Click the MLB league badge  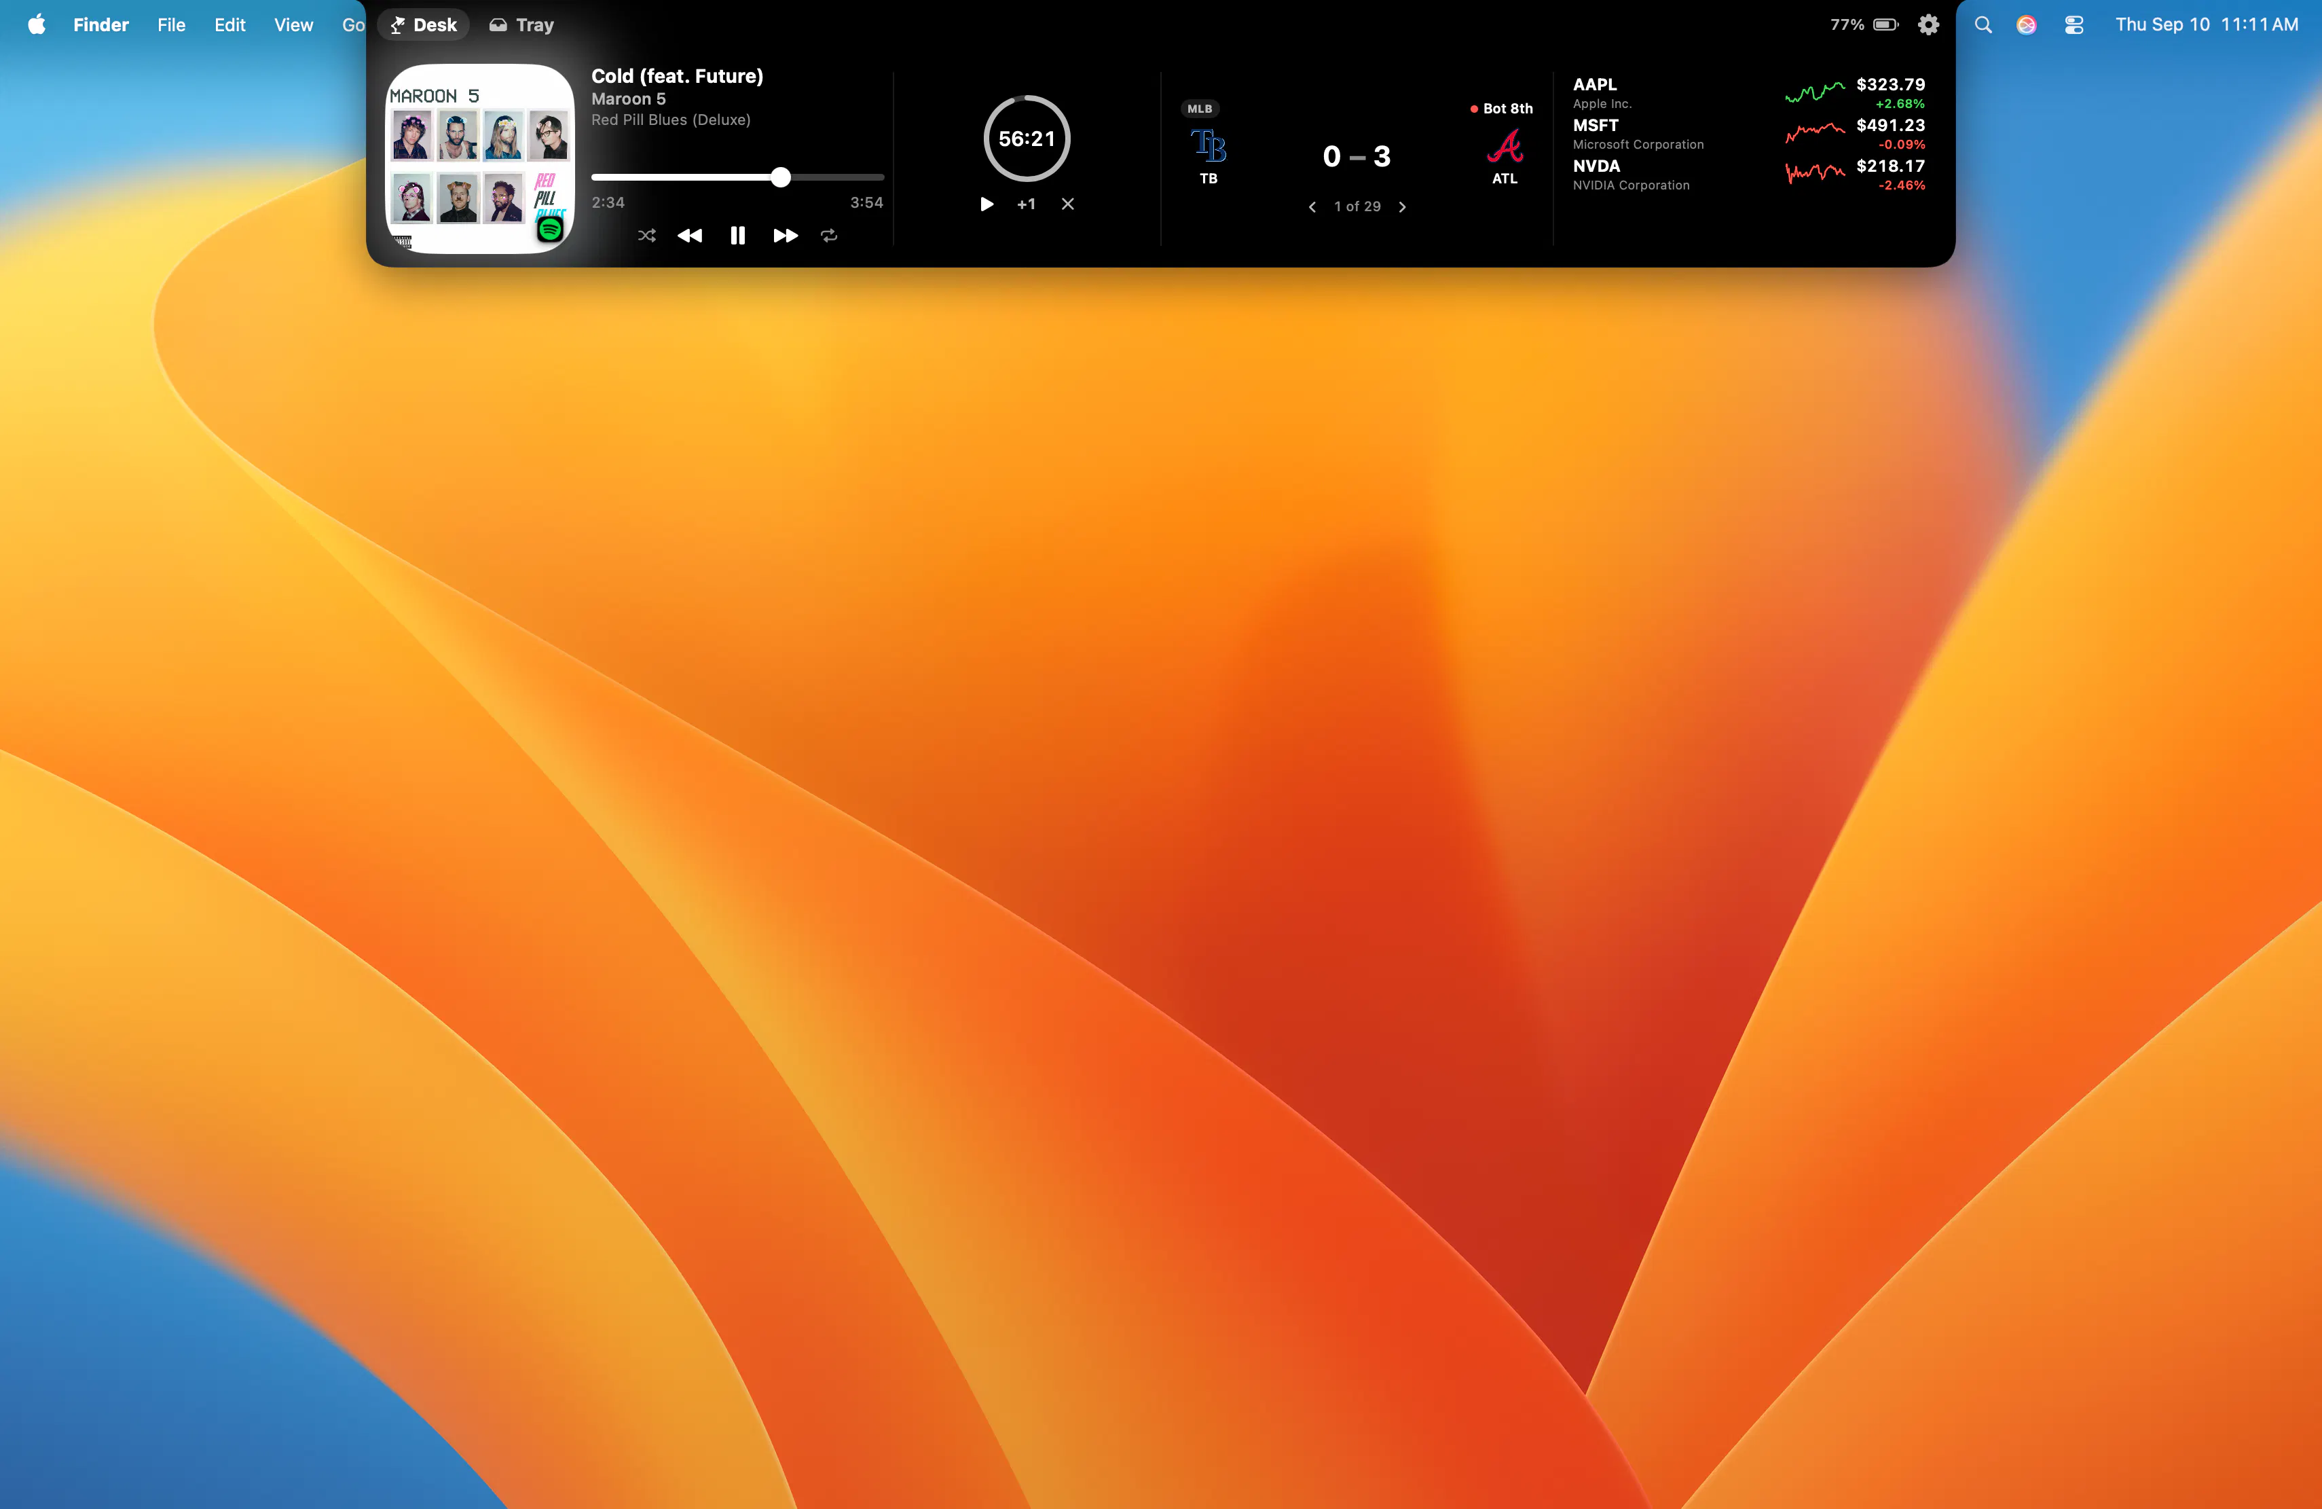1200,109
